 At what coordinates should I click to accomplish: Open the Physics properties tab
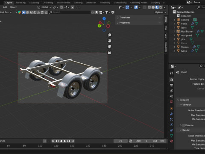point(171,124)
